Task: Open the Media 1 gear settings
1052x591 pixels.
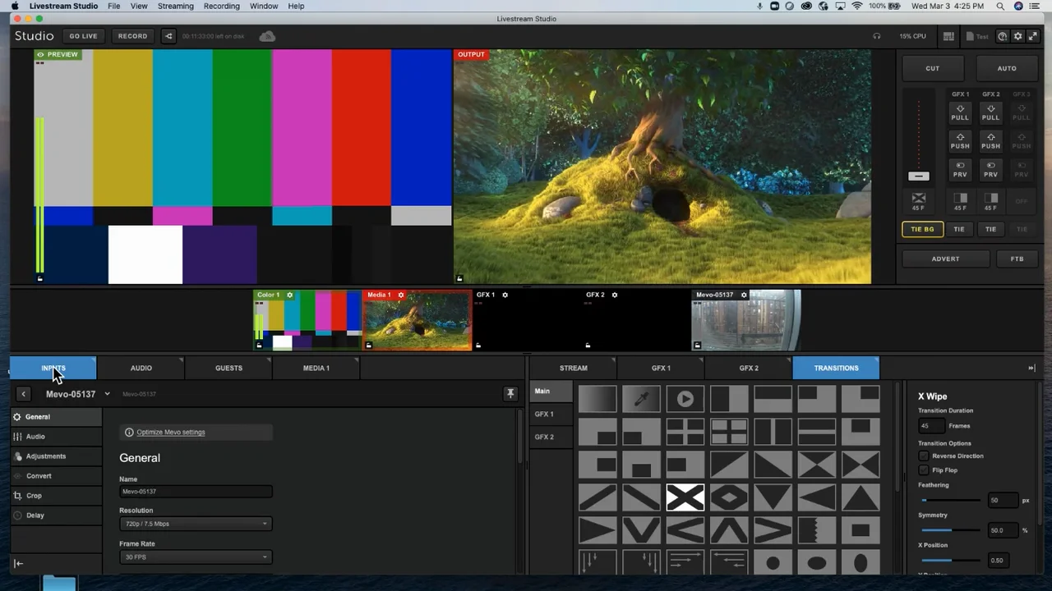Action: pos(401,295)
